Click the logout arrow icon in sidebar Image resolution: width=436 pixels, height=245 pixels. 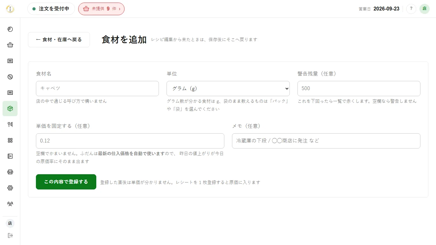point(10,235)
